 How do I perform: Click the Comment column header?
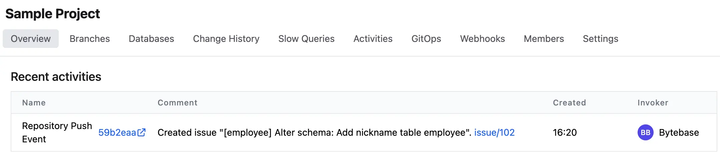tap(177, 103)
